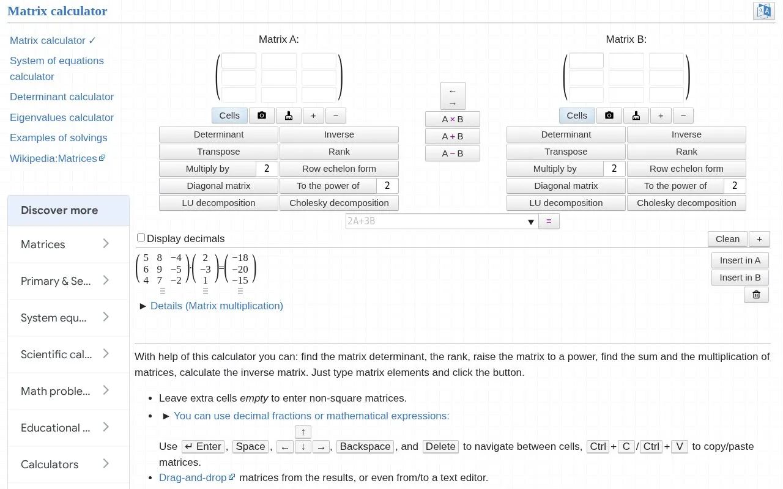Remove a cell with Matrix A minus button
The image size is (783, 489).
pos(336,116)
